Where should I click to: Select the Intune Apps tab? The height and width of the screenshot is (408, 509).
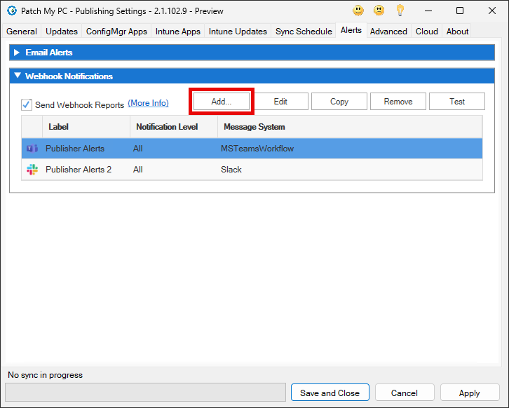(x=178, y=32)
